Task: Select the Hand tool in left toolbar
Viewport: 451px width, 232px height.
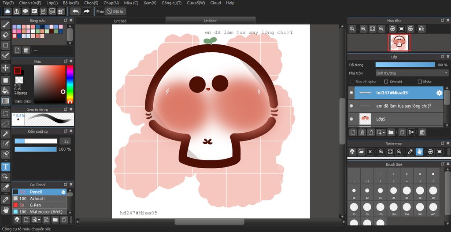Action: click(x=5, y=210)
